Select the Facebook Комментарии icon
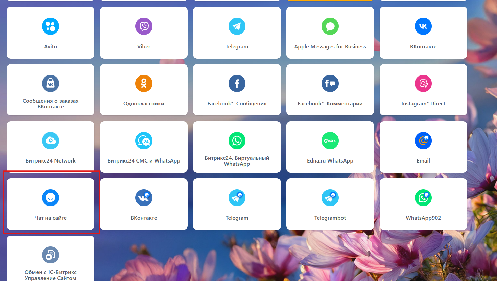Image resolution: width=497 pixels, height=281 pixels. [330, 84]
